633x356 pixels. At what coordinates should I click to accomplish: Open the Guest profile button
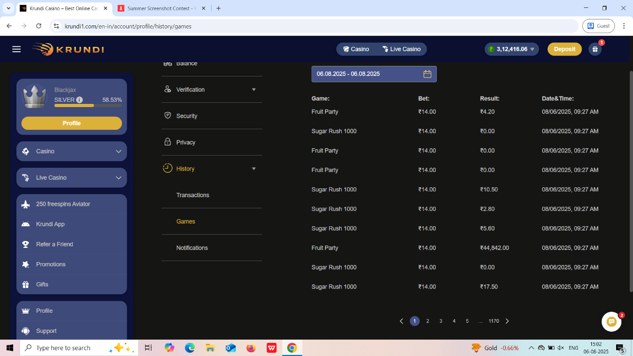pos(599,26)
